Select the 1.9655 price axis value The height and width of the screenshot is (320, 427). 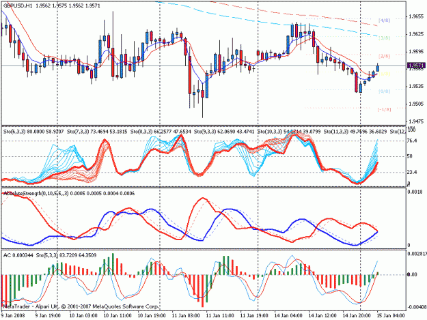point(416,16)
